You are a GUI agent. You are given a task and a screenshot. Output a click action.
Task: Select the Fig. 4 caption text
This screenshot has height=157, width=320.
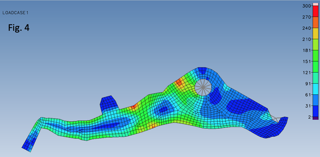(19, 28)
